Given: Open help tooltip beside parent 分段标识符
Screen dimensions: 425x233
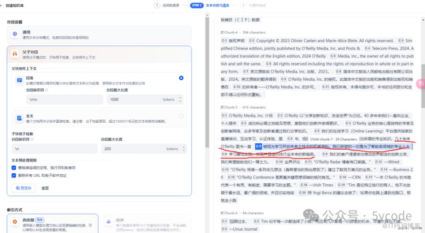Looking at the screenshot, I should [x=47, y=90].
